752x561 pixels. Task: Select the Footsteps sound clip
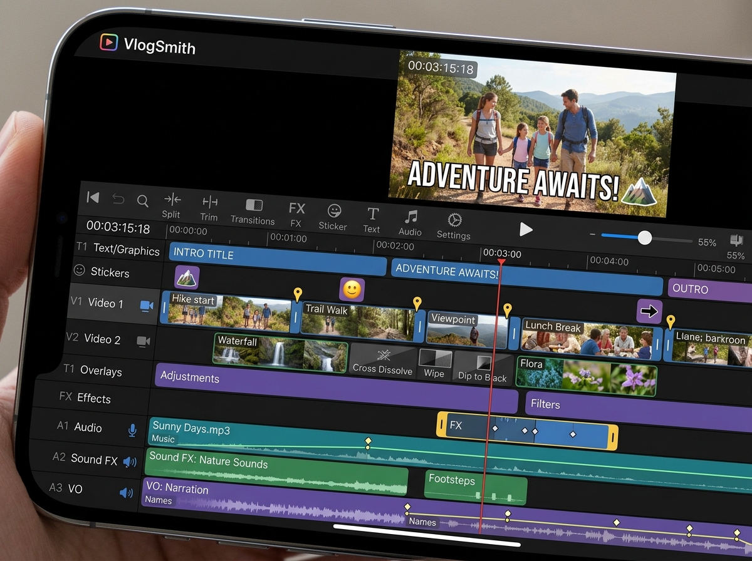(x=476, y=487)
